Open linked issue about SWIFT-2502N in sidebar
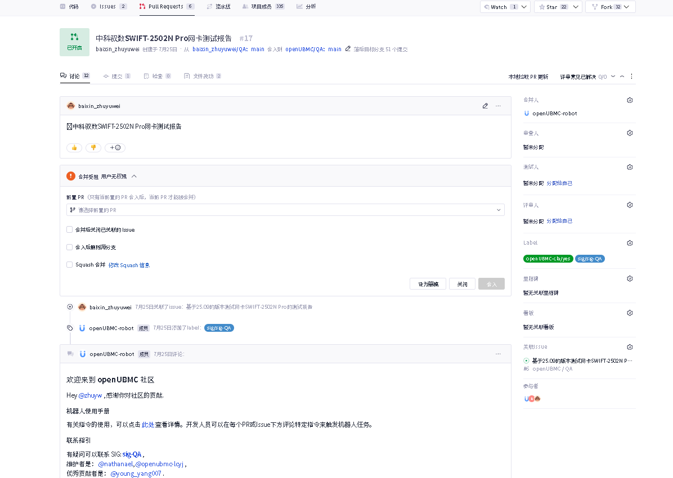The image size is (673, 478). pos(582,361)
